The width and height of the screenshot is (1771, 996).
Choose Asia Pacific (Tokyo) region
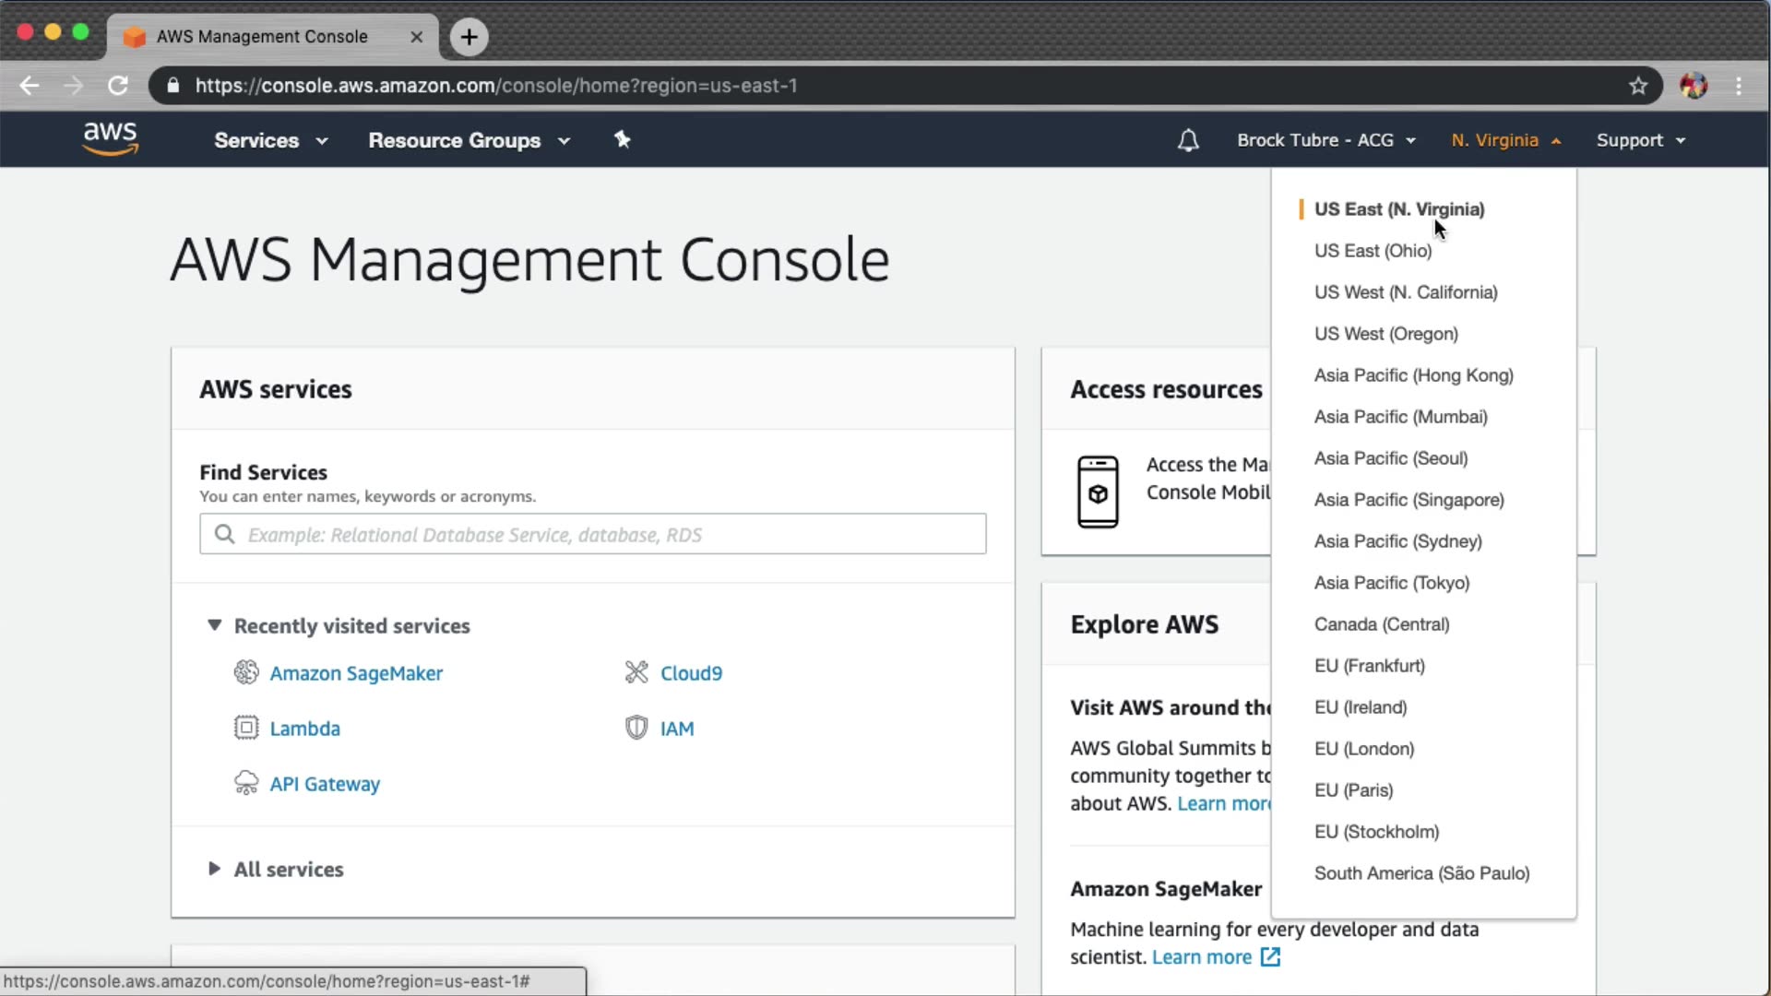[1391, 583]
